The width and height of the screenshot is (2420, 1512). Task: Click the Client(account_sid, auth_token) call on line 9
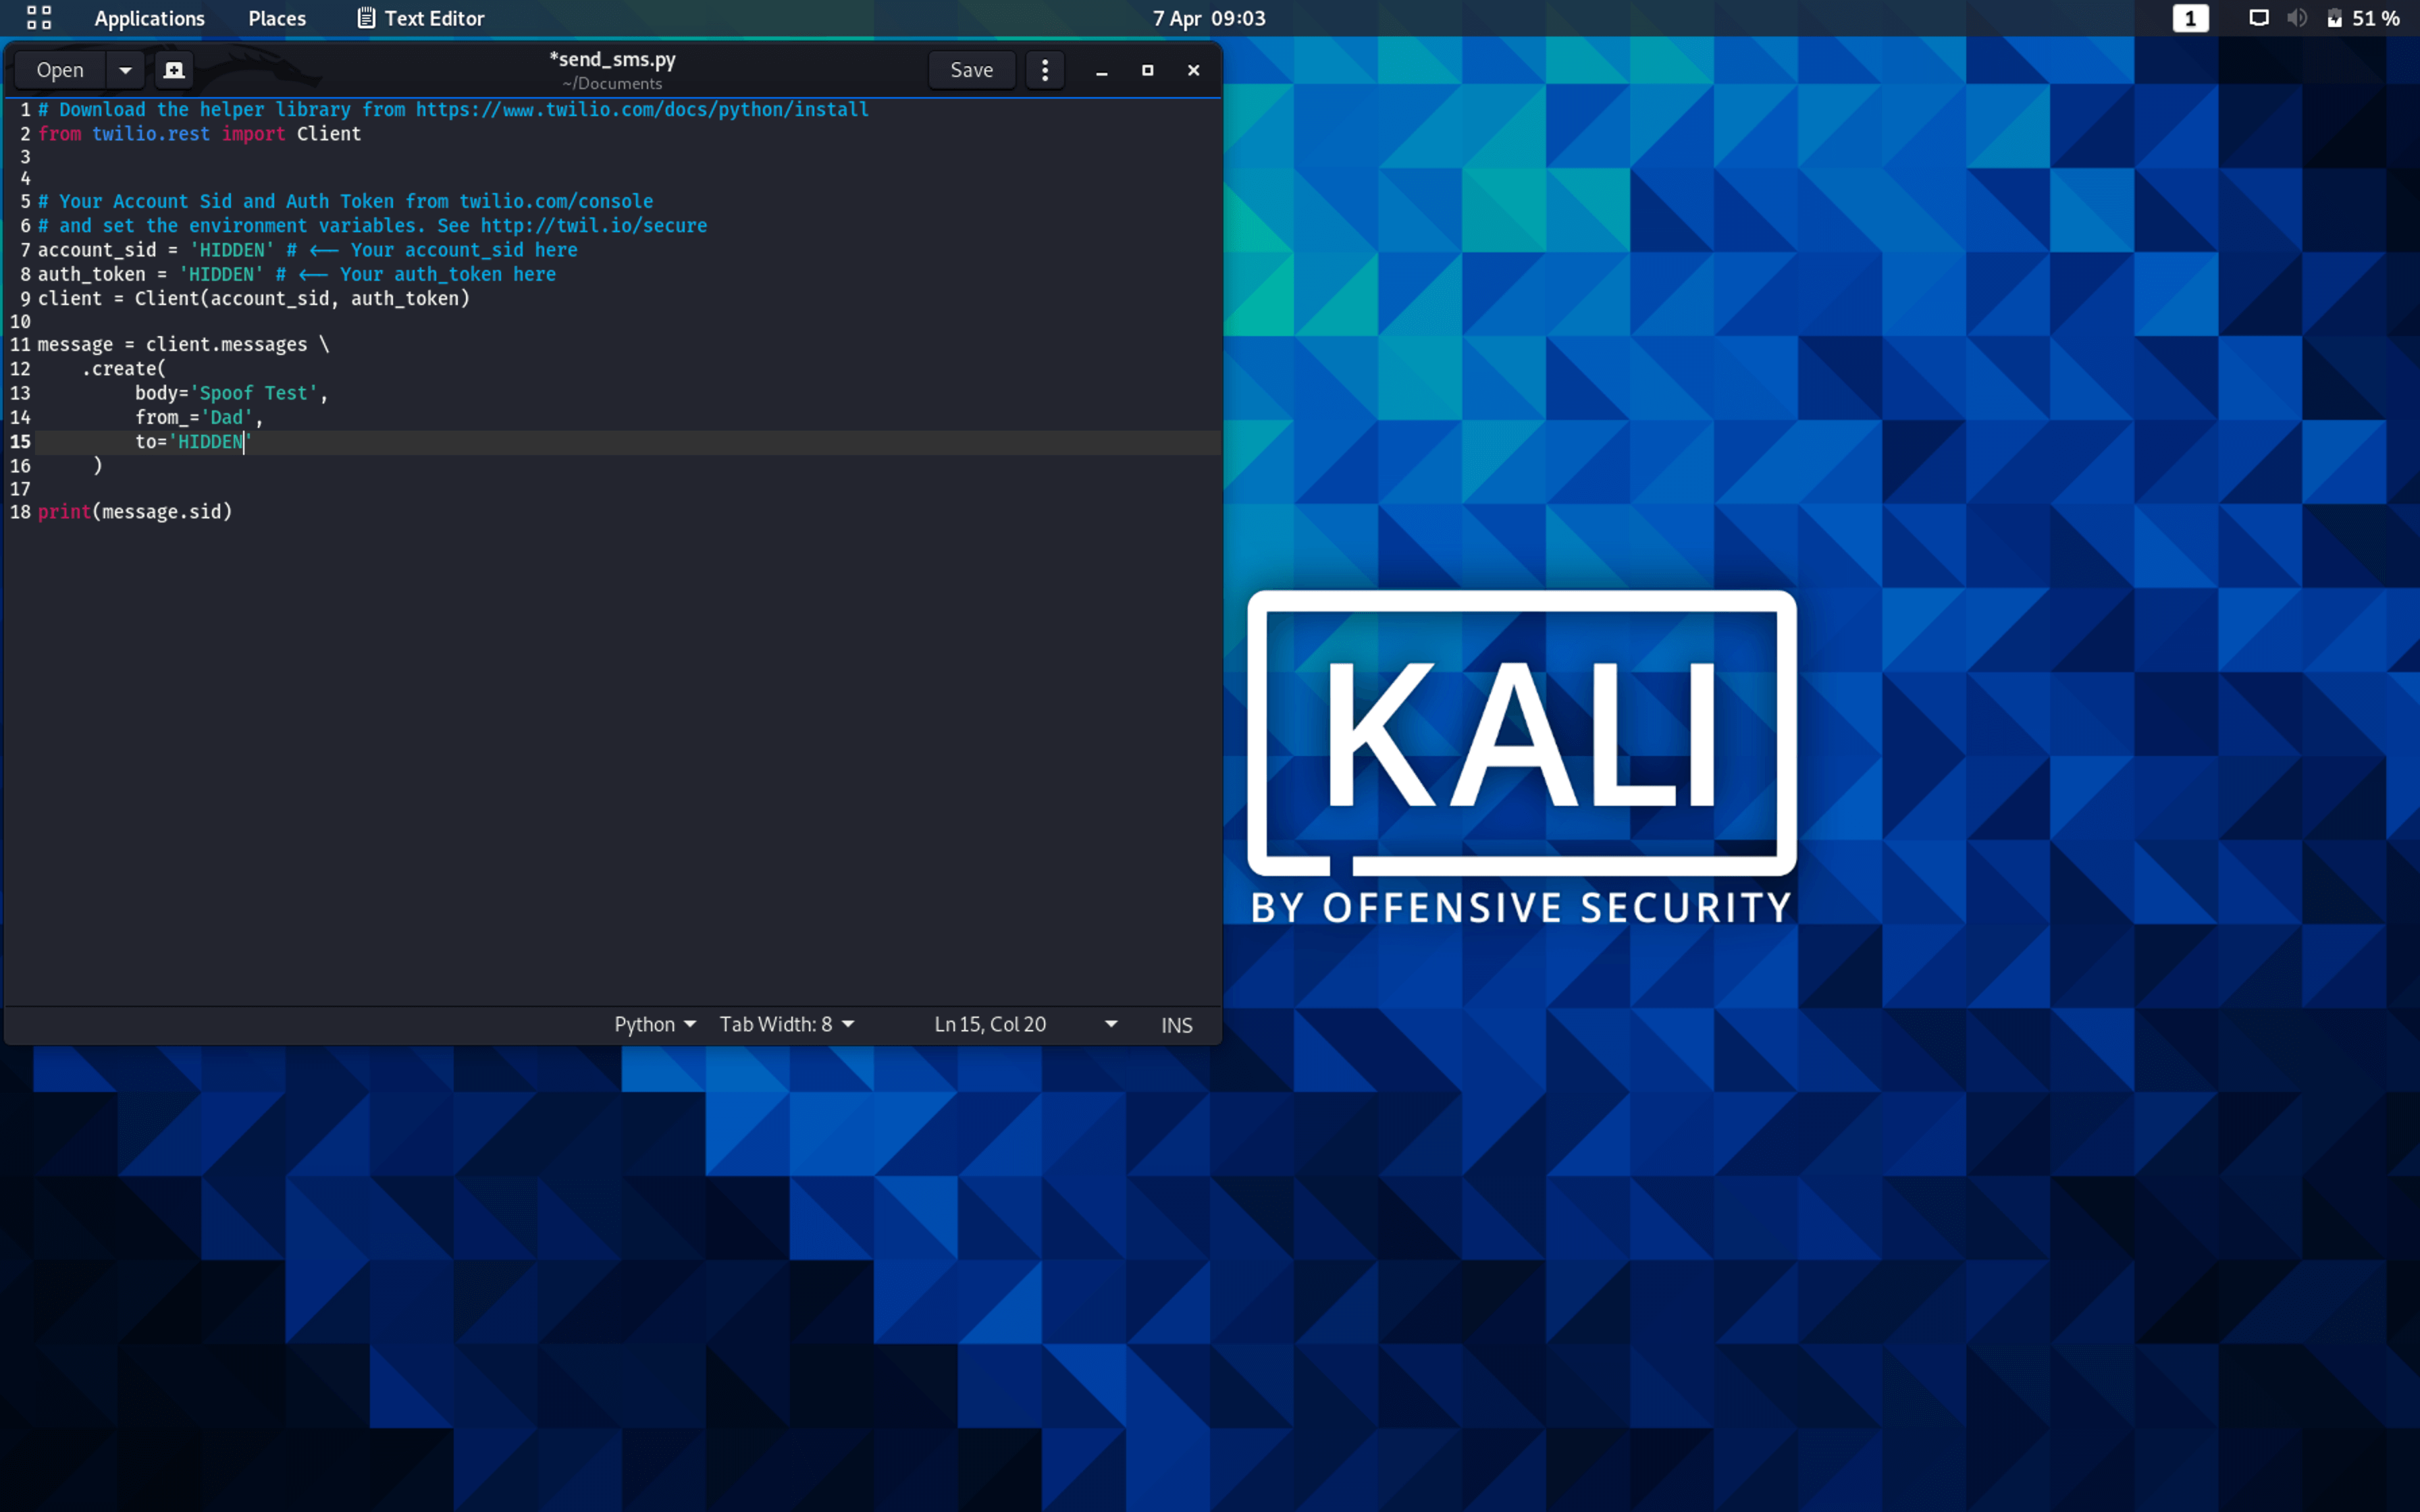[302, 298]
